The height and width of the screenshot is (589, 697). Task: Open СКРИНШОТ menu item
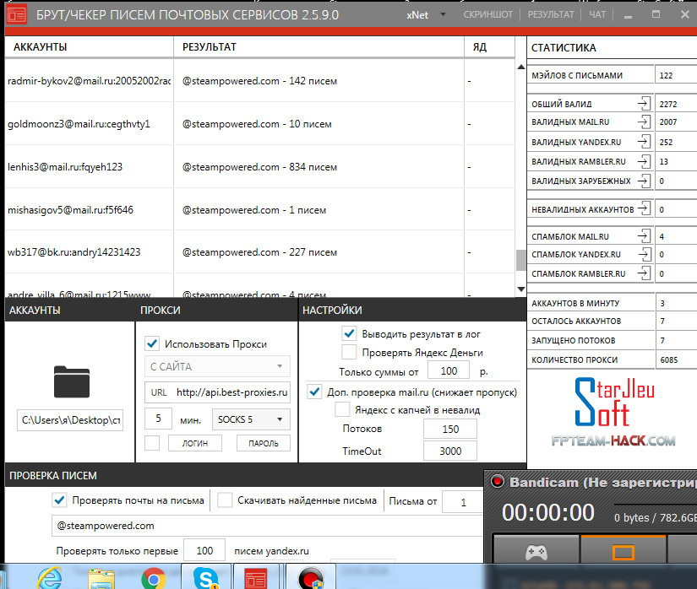coord(487,14)
